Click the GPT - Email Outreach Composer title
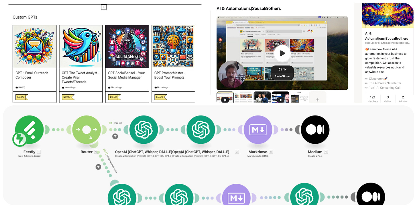 (x=32, y=75)
